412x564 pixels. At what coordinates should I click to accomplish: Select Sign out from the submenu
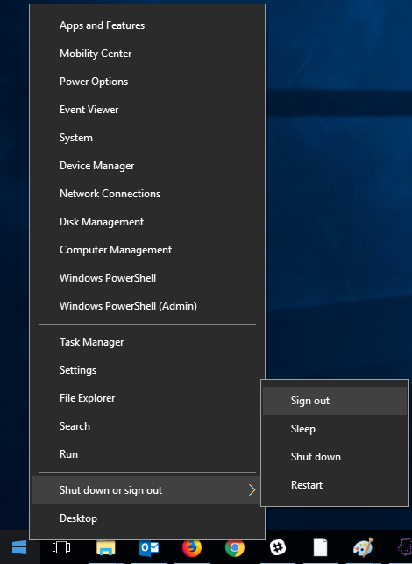tap(335, 401)
